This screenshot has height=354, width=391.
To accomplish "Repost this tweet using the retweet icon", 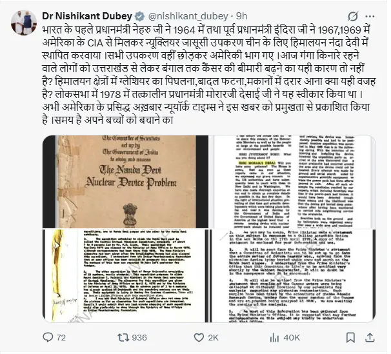I will click(123, 338).
